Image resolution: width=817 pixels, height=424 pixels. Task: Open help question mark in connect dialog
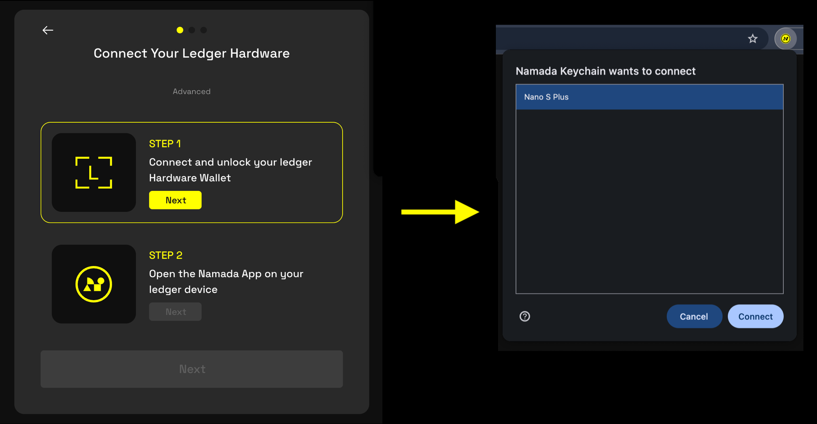[525, 316]
